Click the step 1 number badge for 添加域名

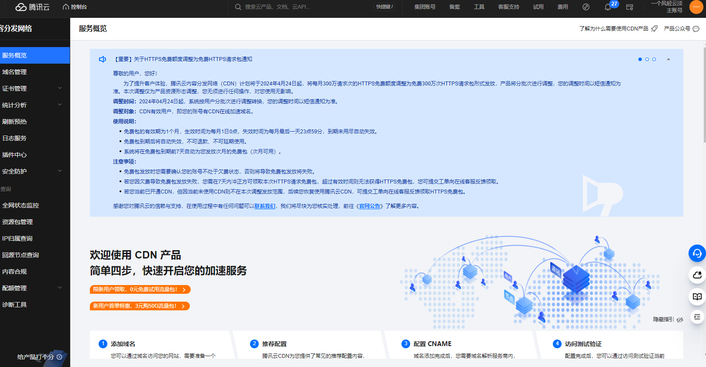103,344
